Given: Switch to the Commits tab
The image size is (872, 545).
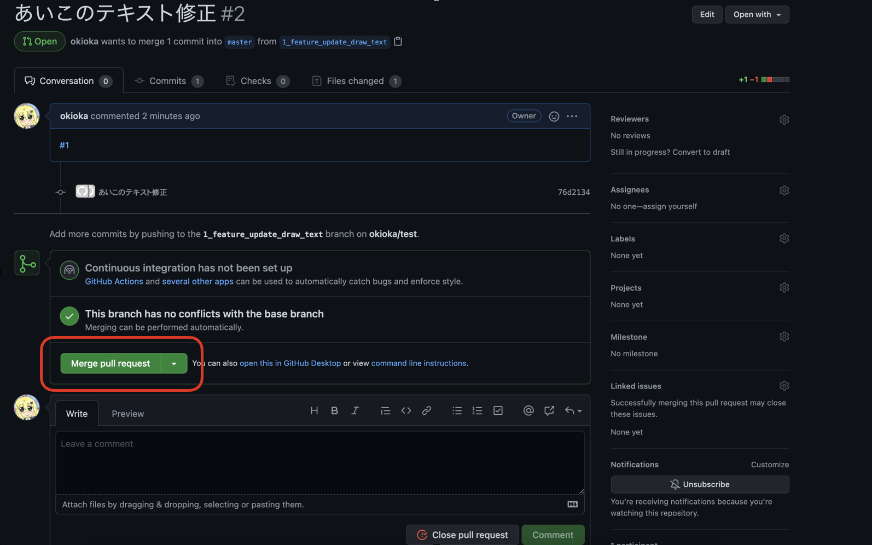Looking at the screenshot, I should (169, 81).
